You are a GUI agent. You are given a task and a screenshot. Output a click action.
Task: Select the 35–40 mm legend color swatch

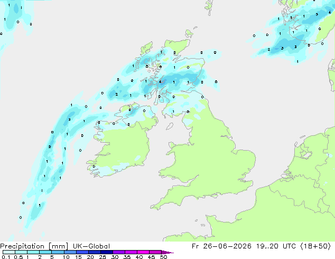131,252
